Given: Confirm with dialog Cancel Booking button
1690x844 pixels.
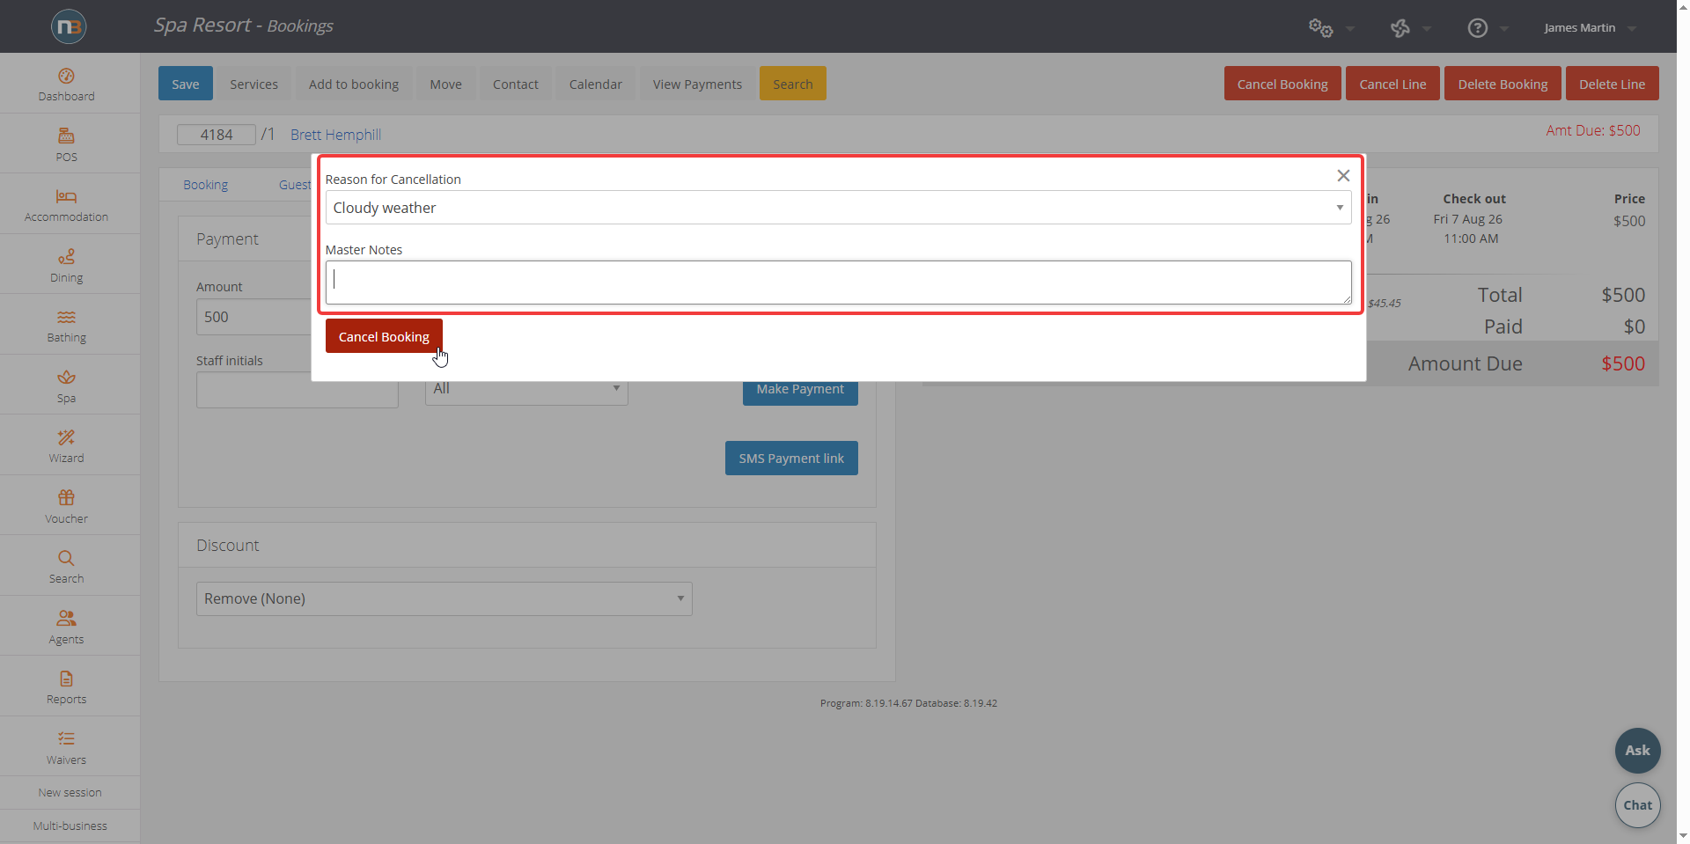Looking at the screenshot, I should 384,336.
